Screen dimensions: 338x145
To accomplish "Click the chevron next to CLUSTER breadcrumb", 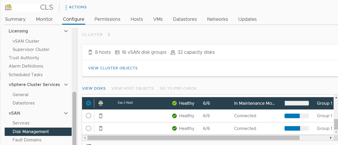I will 109,35.
